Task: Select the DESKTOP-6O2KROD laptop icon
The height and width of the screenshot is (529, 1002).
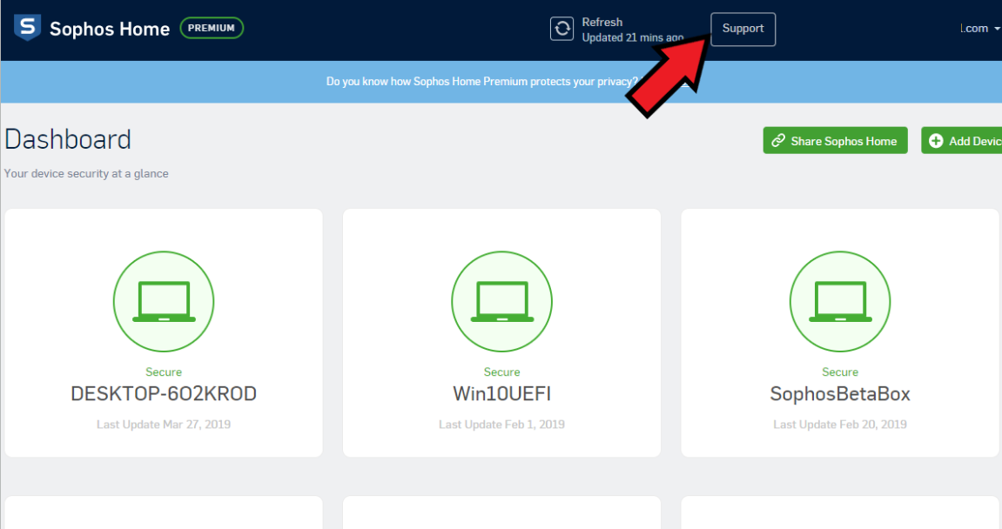Action: [164, 303]
